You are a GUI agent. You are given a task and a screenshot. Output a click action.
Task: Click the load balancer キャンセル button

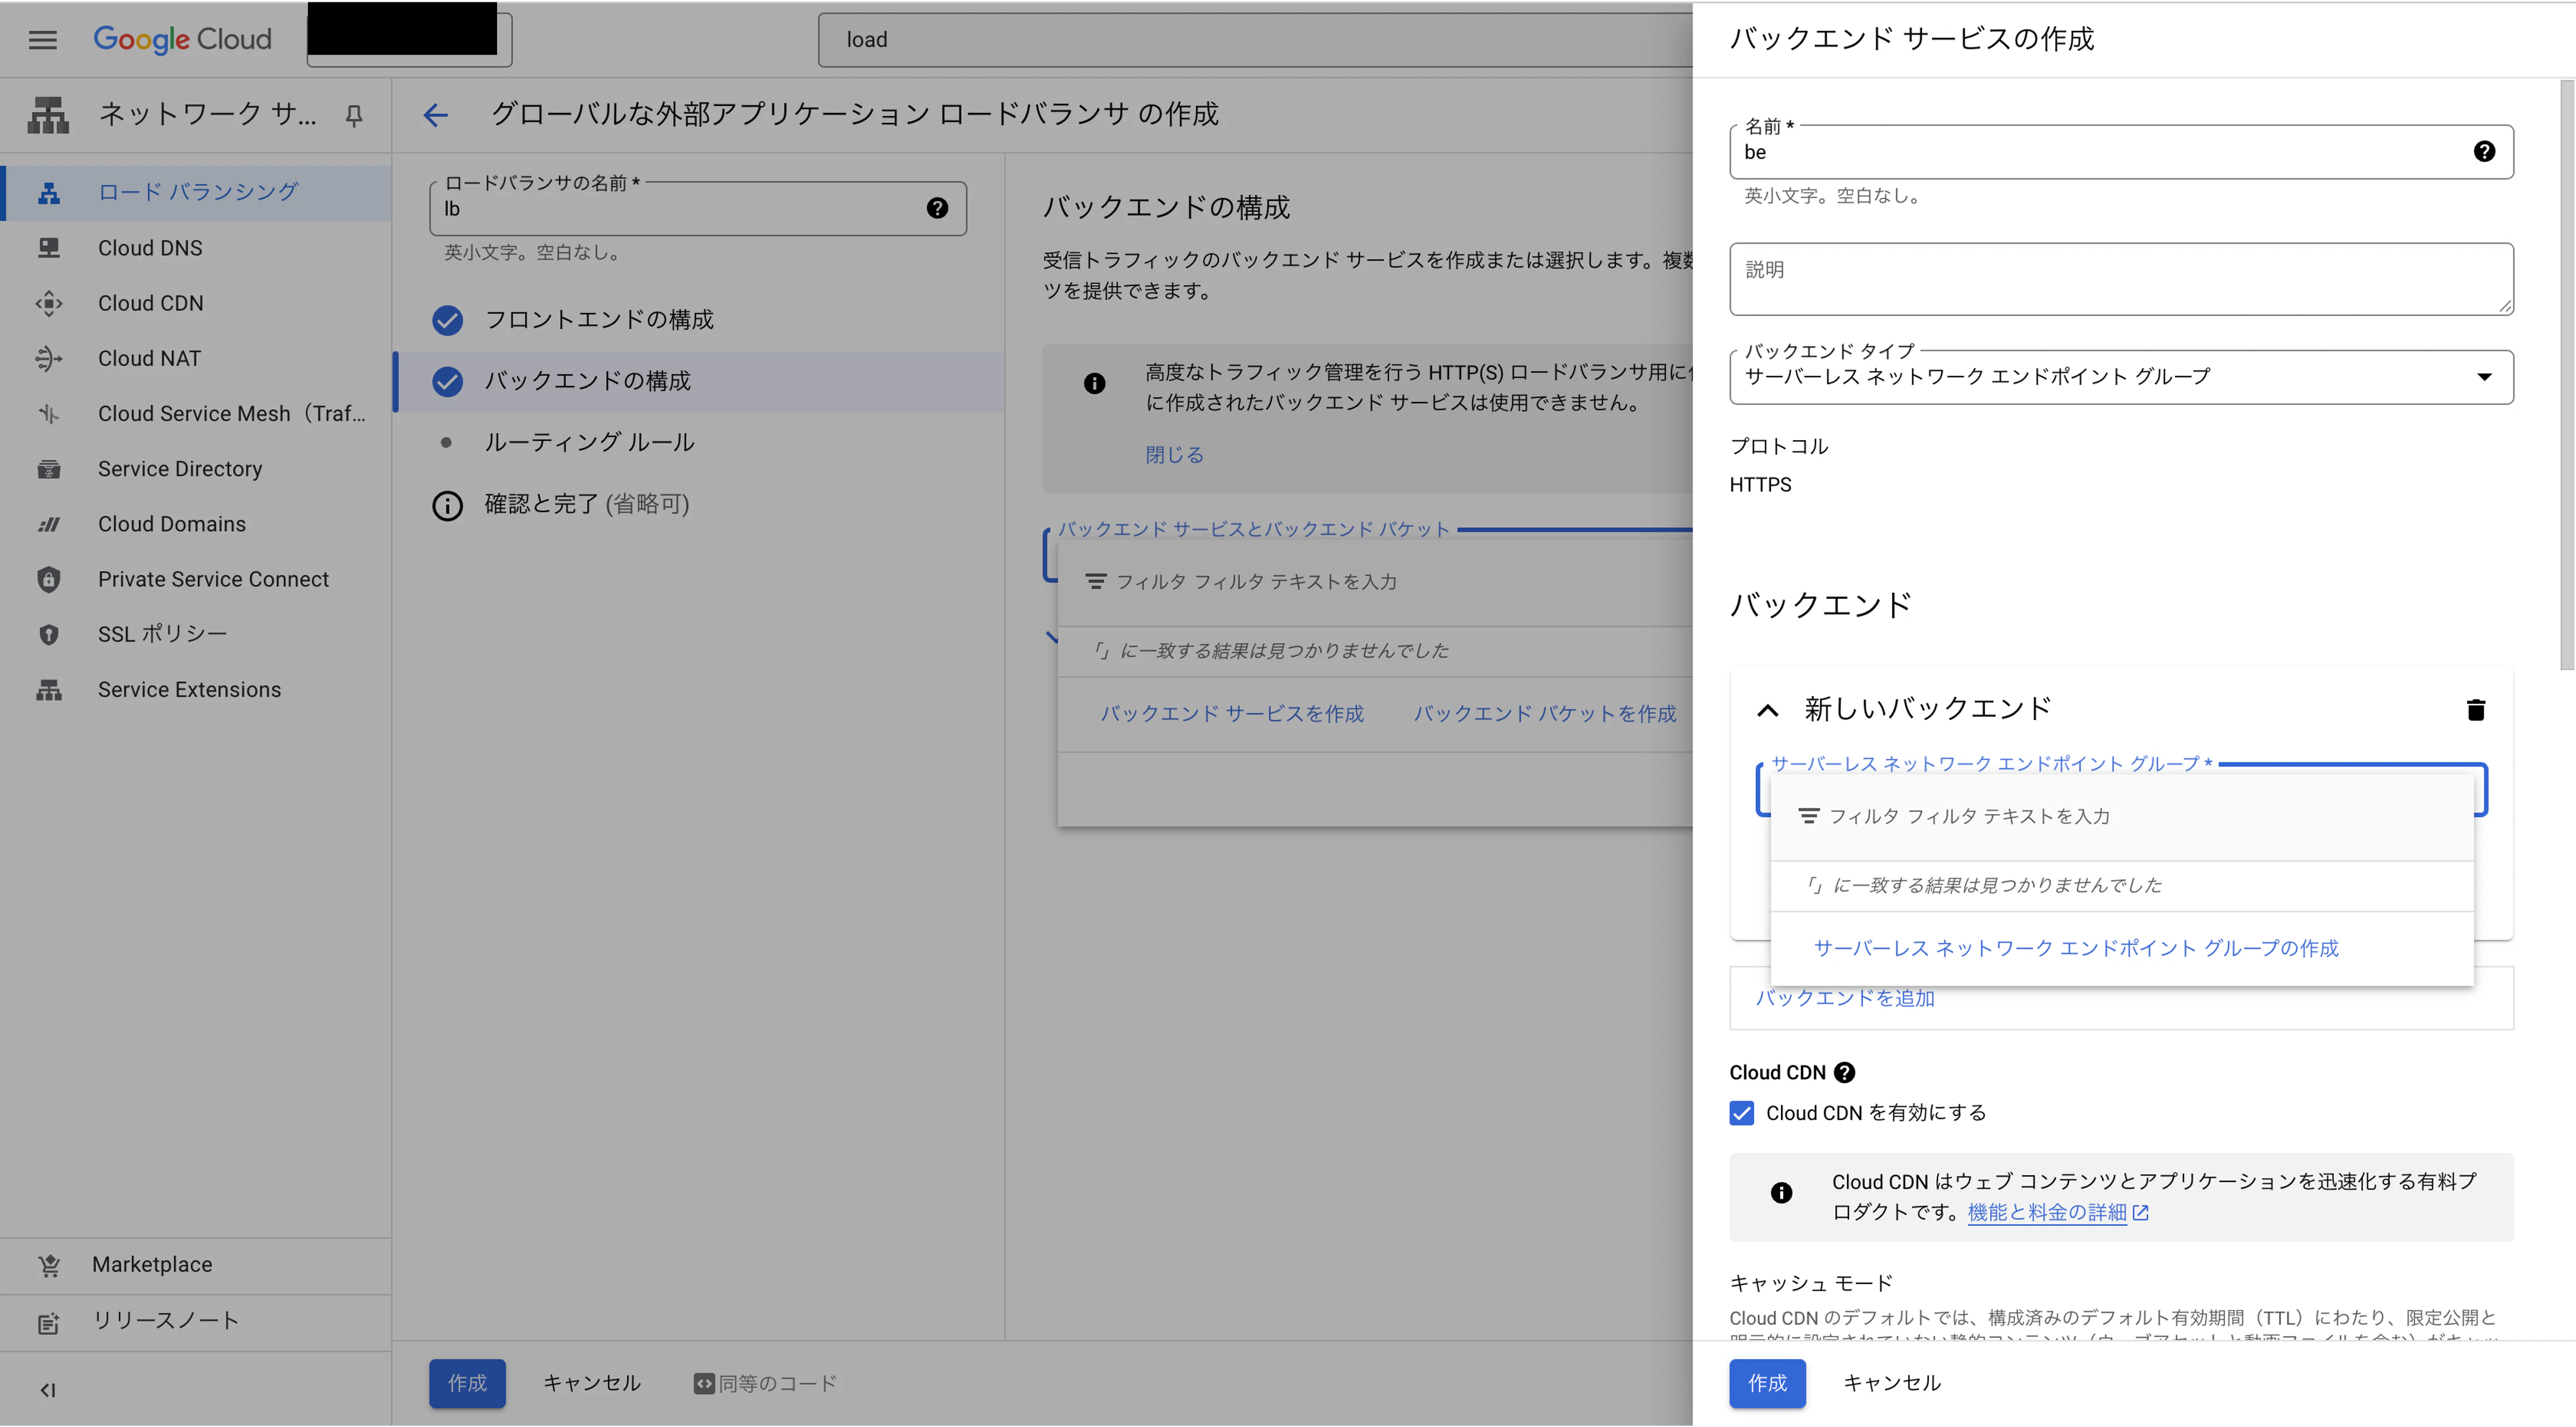(592, 1383)
